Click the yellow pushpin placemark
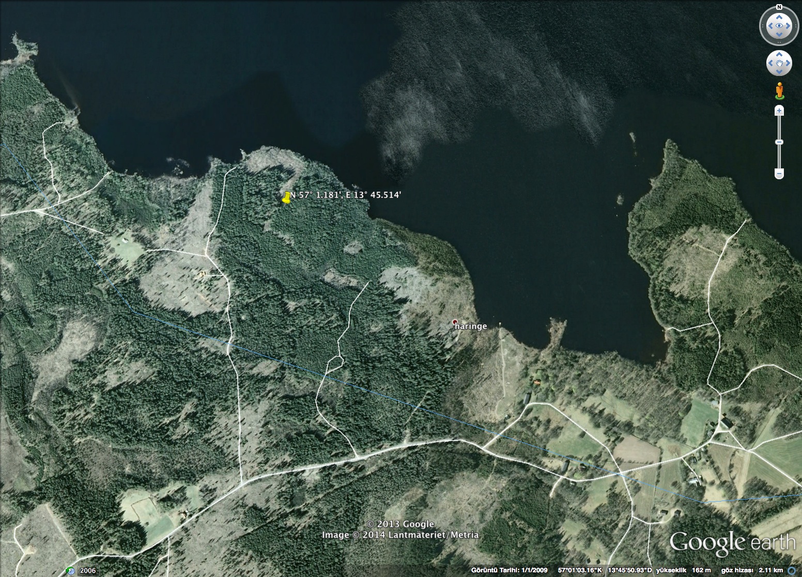 287,197
